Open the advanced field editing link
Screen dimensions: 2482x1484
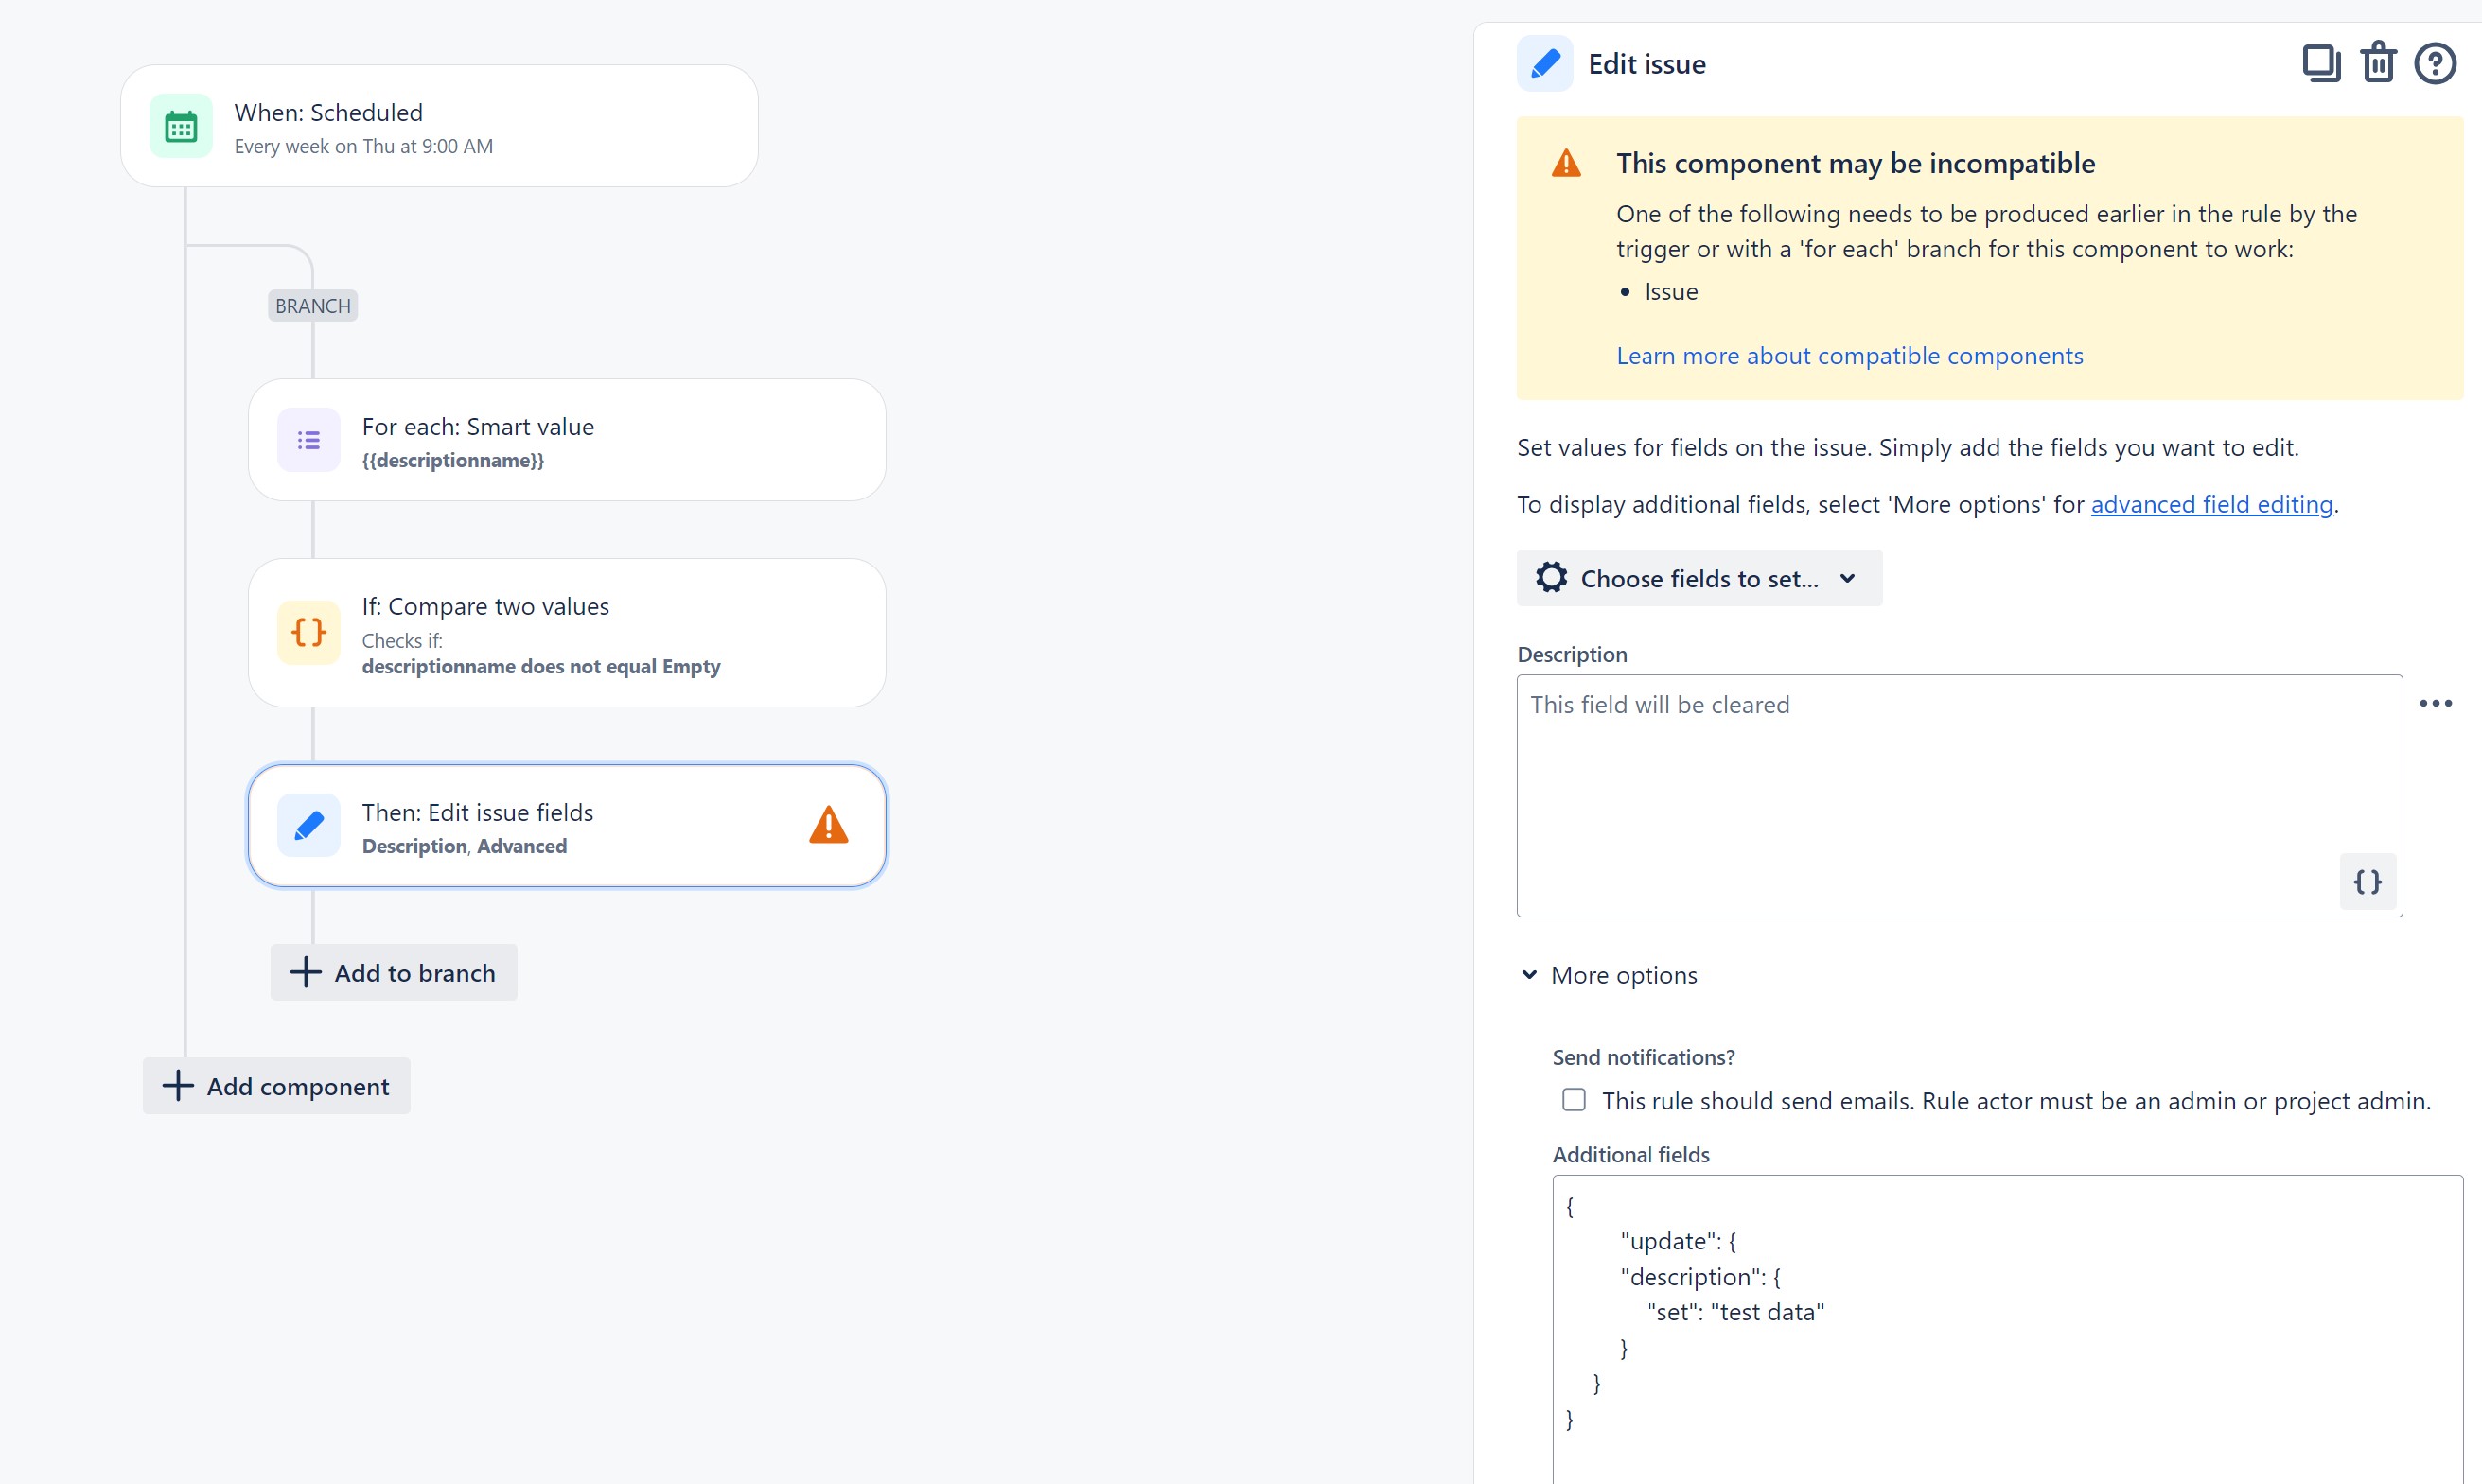coord(2210,504)
